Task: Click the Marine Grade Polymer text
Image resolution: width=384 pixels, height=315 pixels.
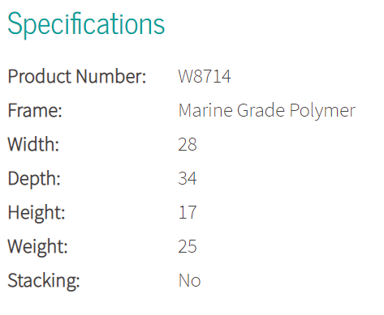Action: click(267, 111)
